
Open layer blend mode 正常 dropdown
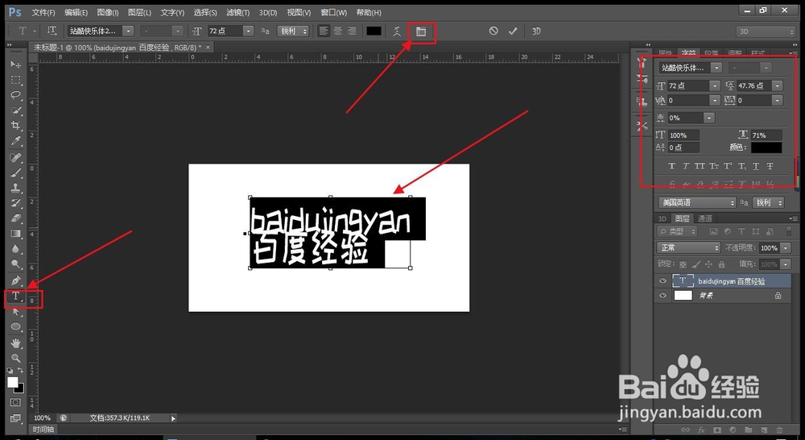(x=688, y=247)
